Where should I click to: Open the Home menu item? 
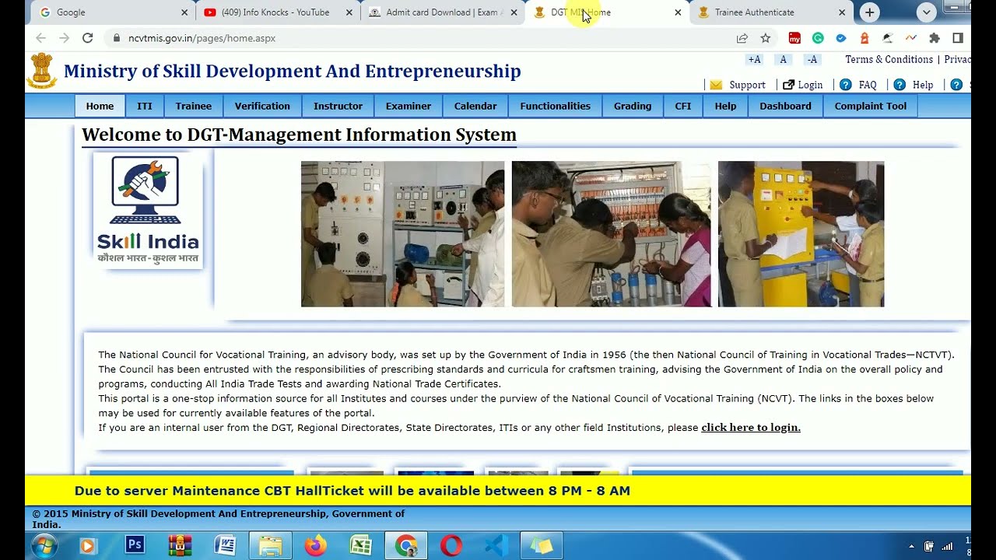pyautogui.click(x=100, y=106)
